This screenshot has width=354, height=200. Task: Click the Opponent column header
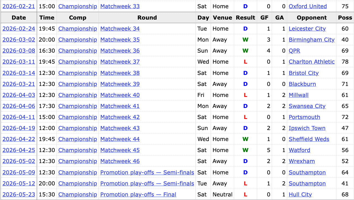coord(312,18)
